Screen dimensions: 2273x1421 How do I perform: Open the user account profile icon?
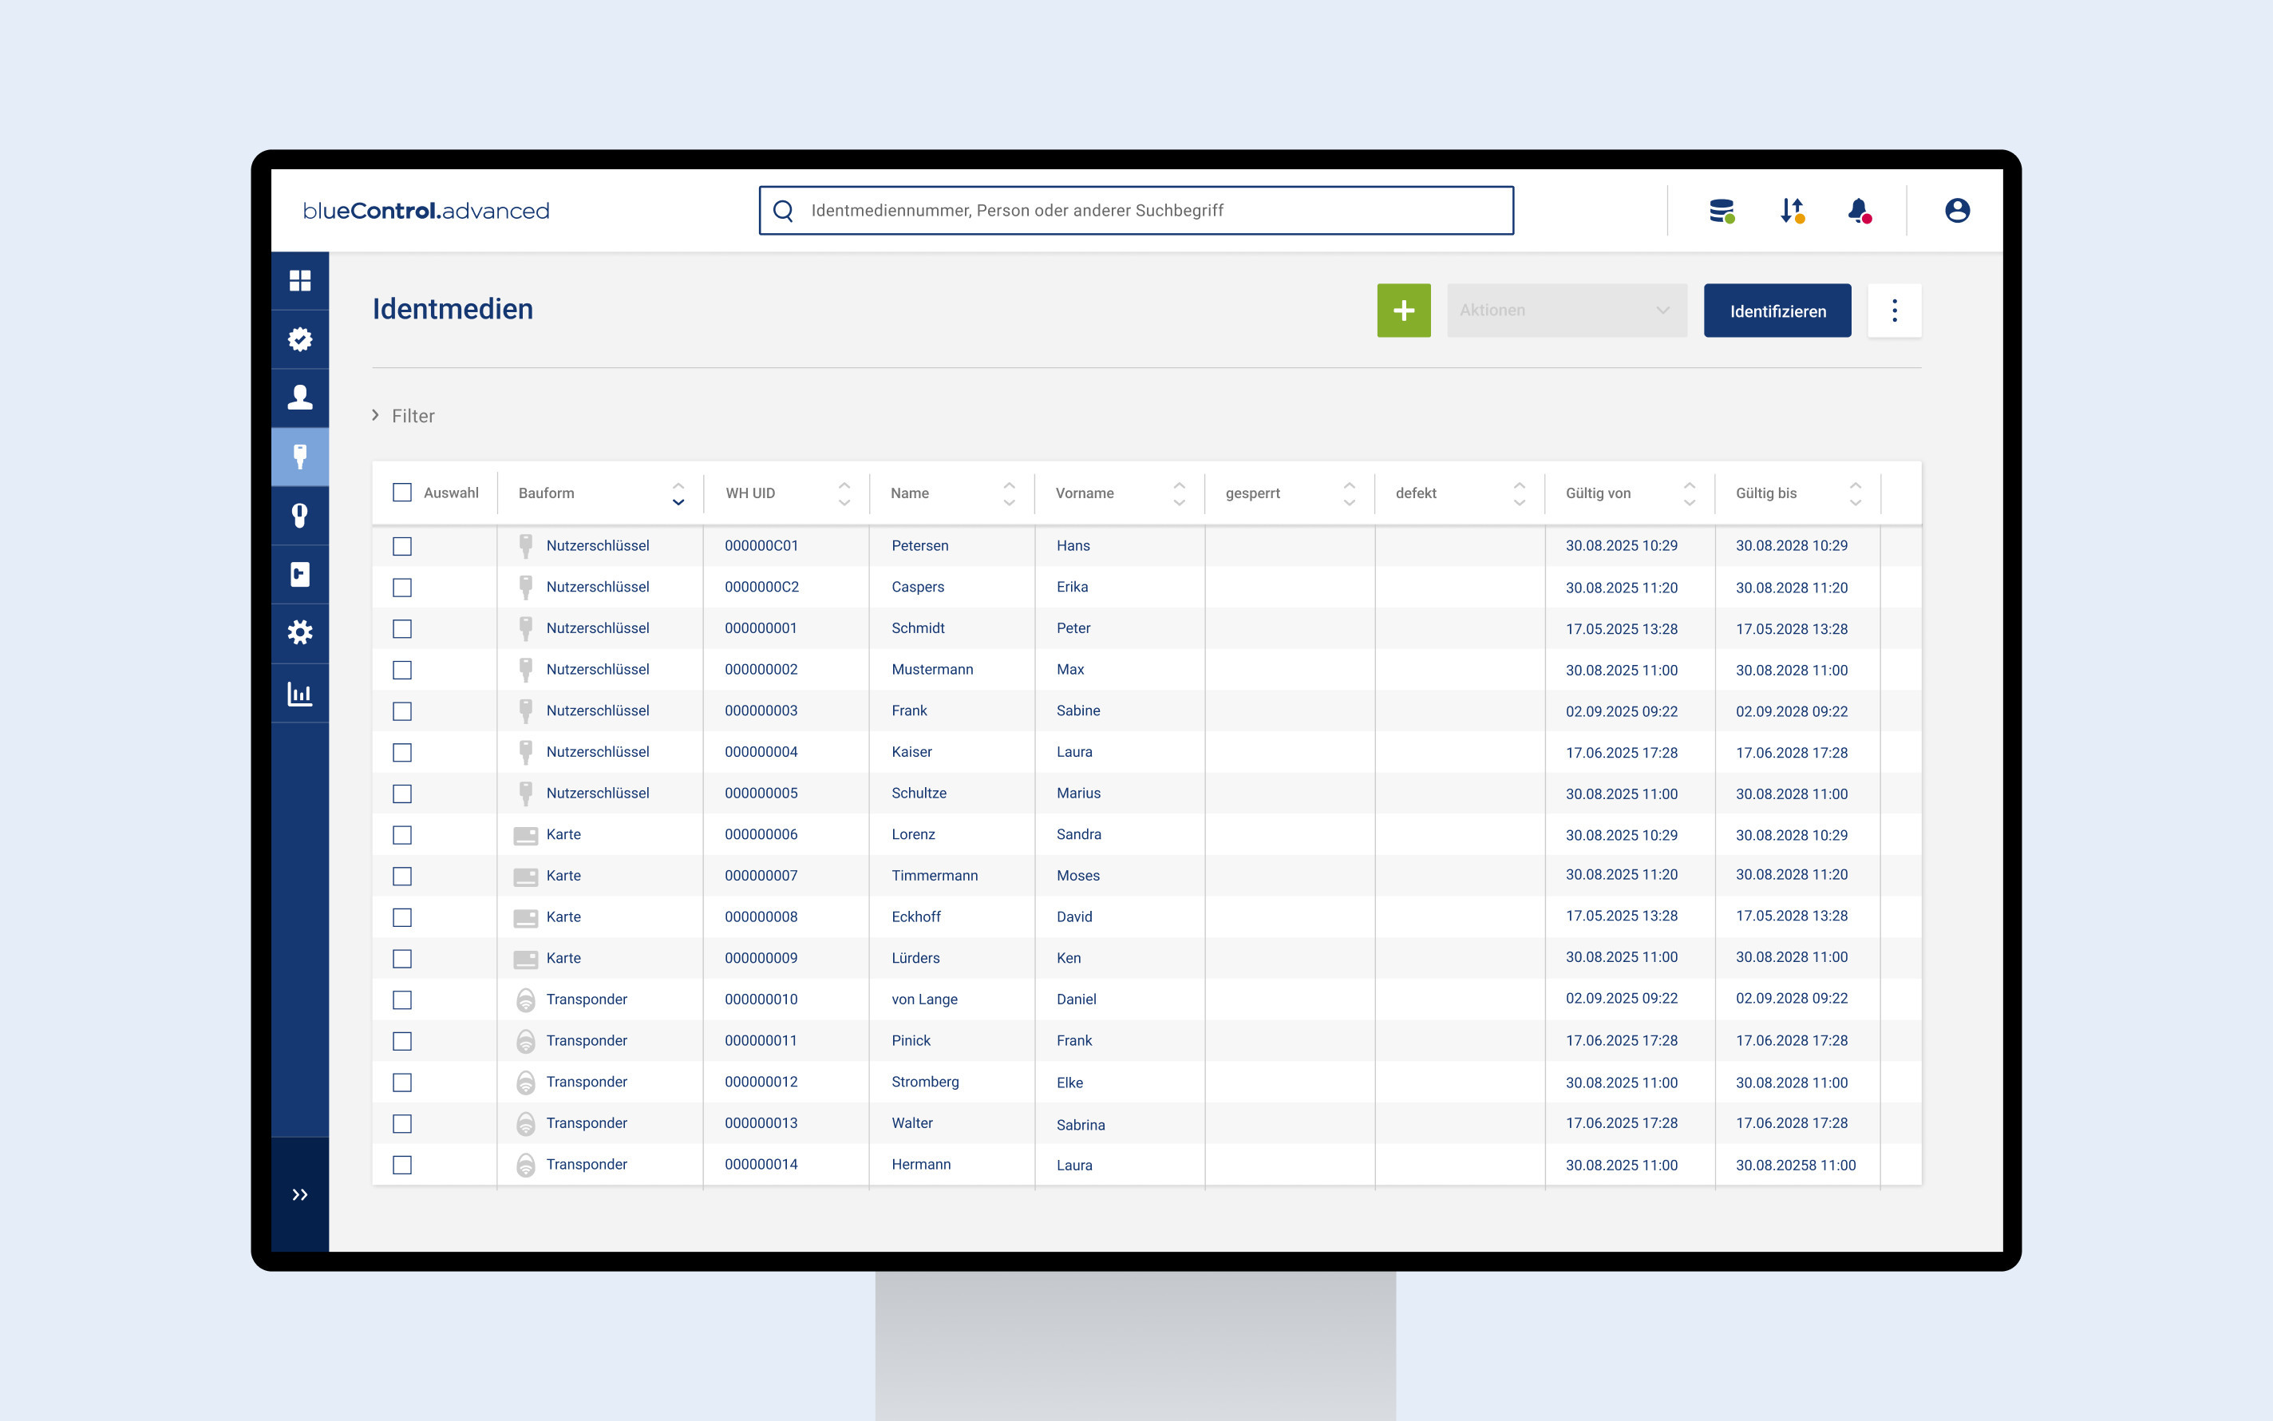pos(1956,211)
